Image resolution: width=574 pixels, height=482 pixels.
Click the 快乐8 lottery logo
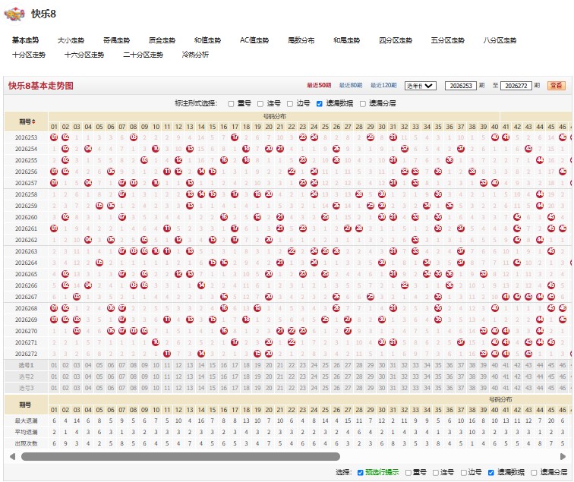[x=14, y=14]
